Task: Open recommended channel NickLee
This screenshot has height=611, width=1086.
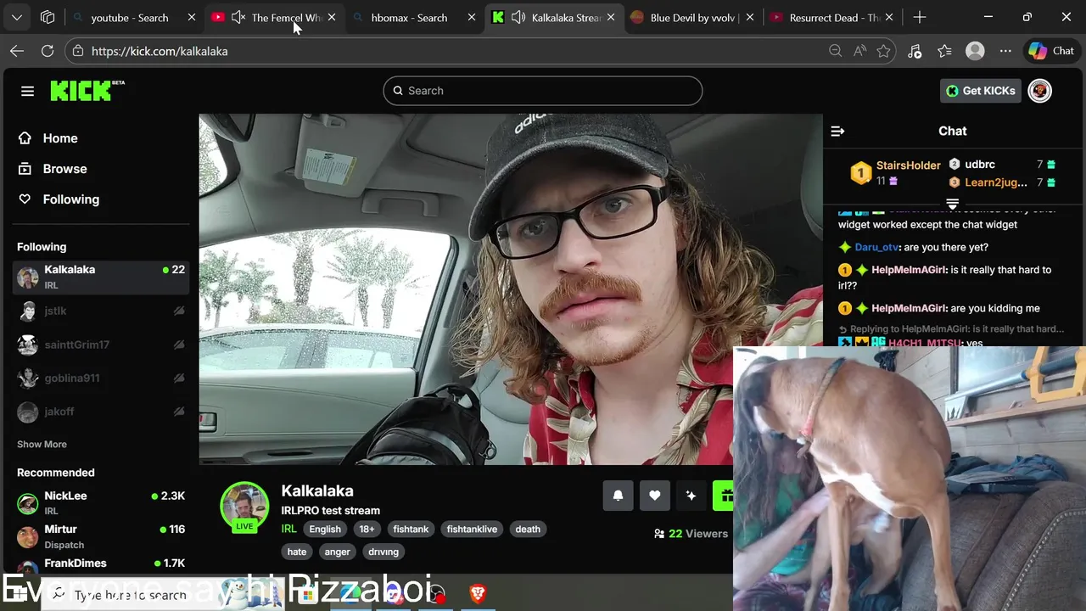Action: 101,502
